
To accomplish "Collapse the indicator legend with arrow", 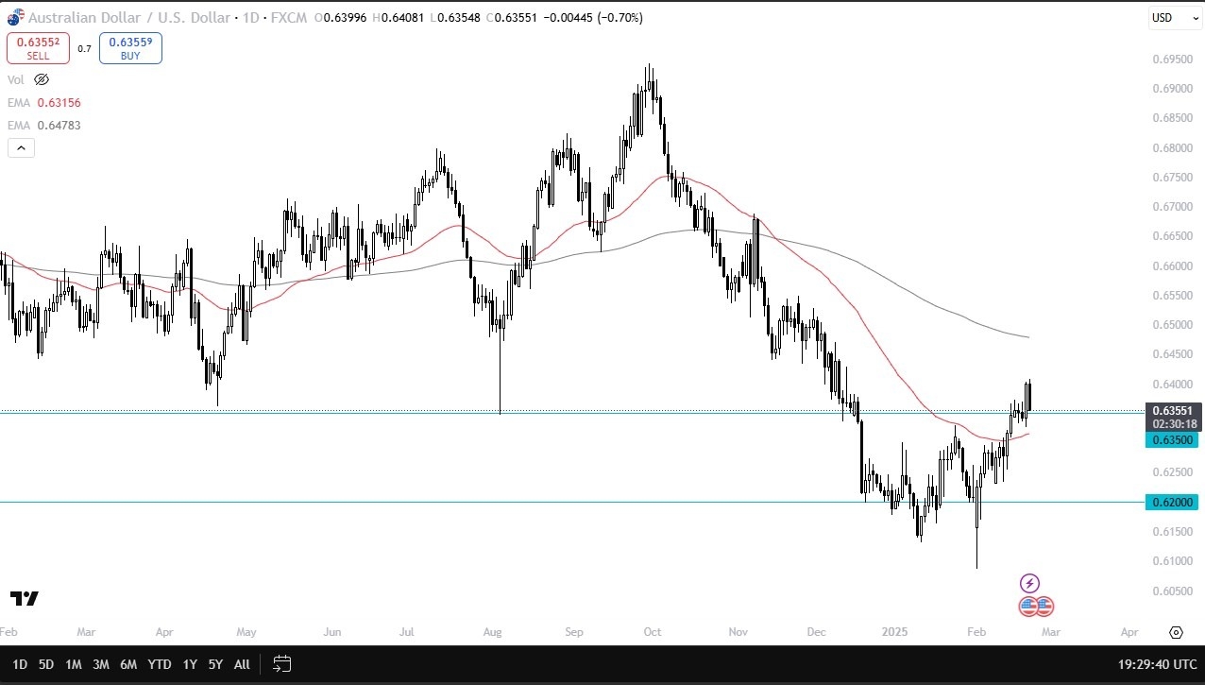I will 21,147.
